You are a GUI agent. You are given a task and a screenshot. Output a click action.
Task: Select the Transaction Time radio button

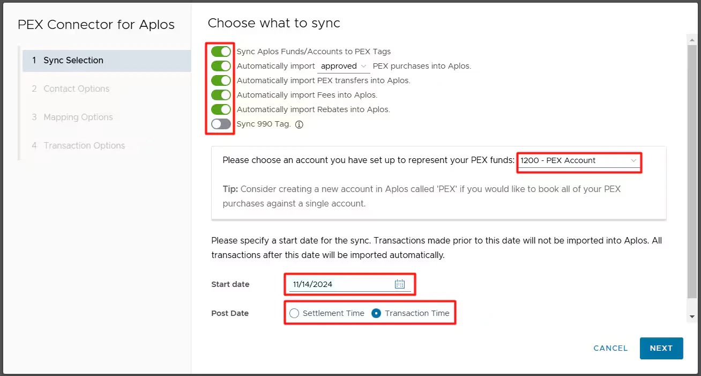point(376,313)
